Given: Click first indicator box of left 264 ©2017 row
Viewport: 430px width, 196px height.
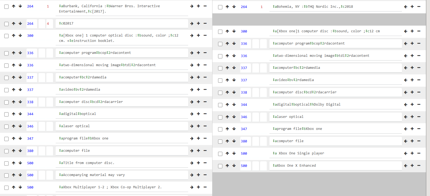Looking at the screenshot, I should click(42, 23).
